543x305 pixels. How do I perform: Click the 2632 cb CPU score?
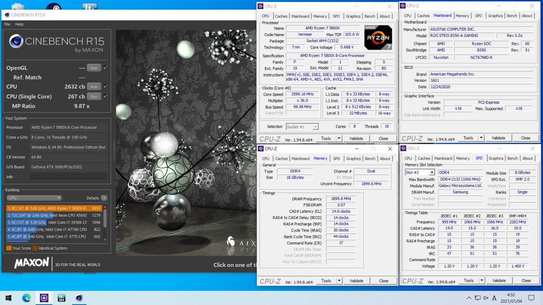[x=75, y=86]
